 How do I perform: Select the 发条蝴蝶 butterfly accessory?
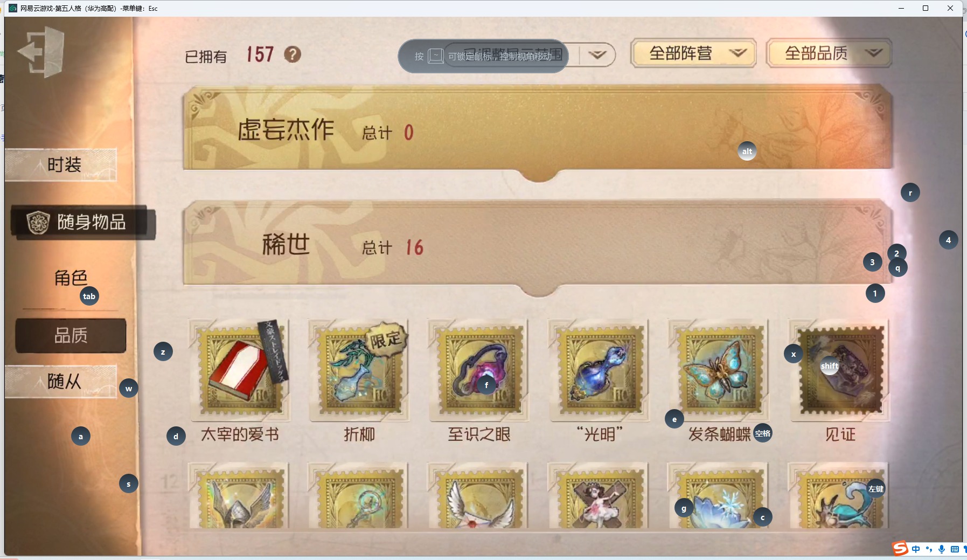click(719, 370)
